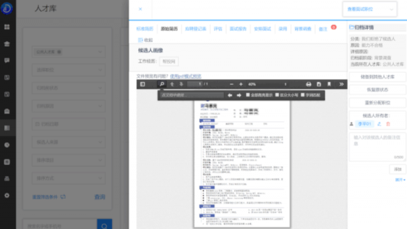Zoom in with the plus icon
This screenshot has height=229, width=407.
241,84
